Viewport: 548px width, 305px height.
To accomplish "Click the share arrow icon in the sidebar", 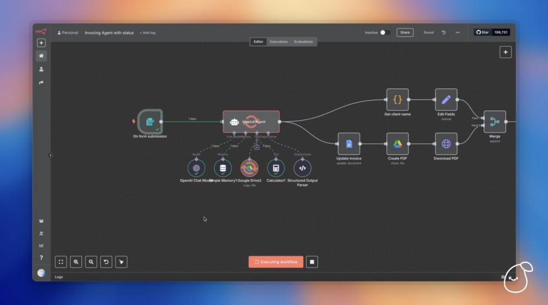I will click(41, 83).
